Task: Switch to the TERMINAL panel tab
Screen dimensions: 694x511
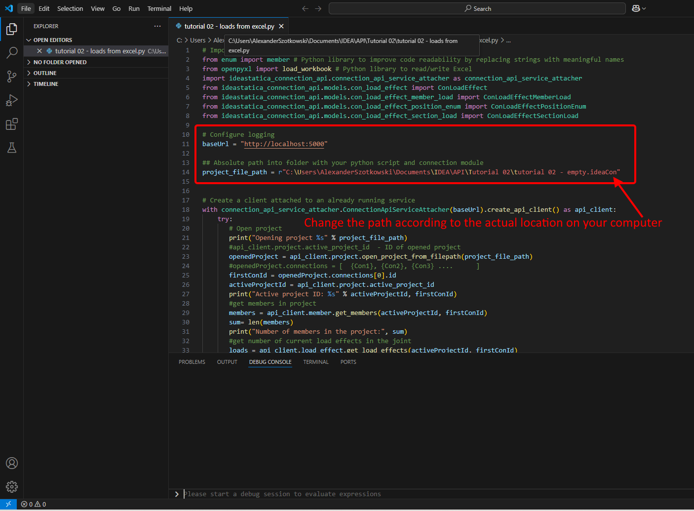Action: pyautogui.click(x=315, y=361)
